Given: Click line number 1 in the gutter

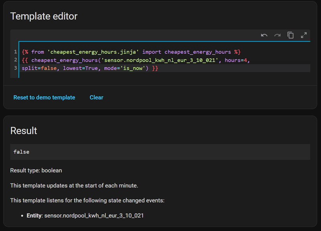Looking at the screenshot, I should click(15, 52).
